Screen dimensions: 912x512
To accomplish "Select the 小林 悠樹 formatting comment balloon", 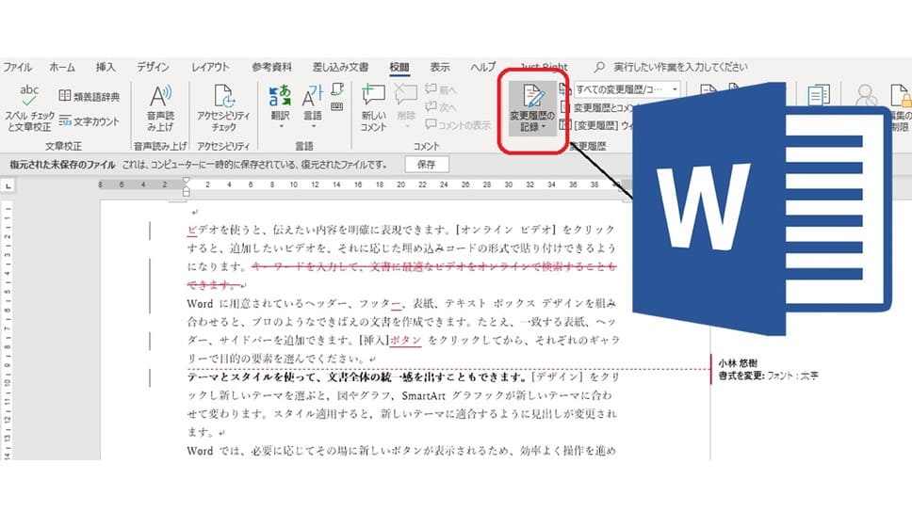I will [x=768, y=370].
